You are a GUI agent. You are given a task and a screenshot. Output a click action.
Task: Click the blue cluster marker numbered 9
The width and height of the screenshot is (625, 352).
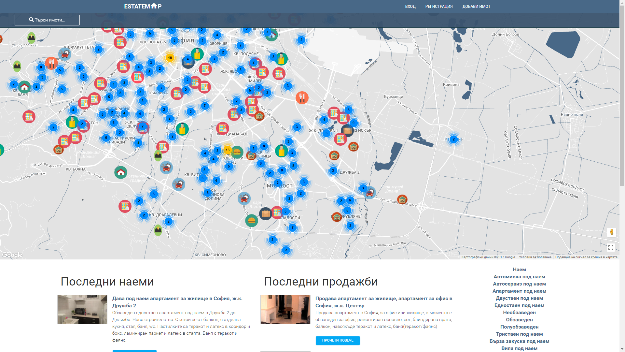point(354,123)
